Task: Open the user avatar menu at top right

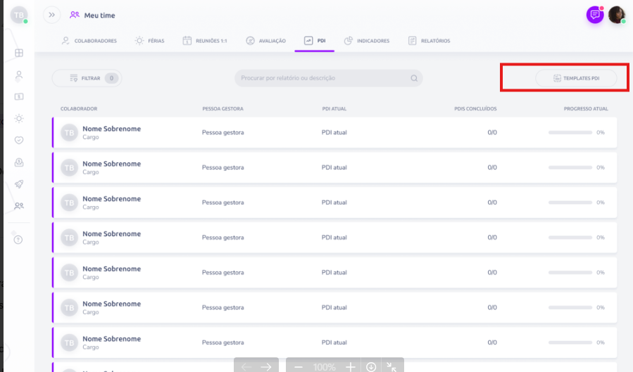Action: [x=617, y=15]
